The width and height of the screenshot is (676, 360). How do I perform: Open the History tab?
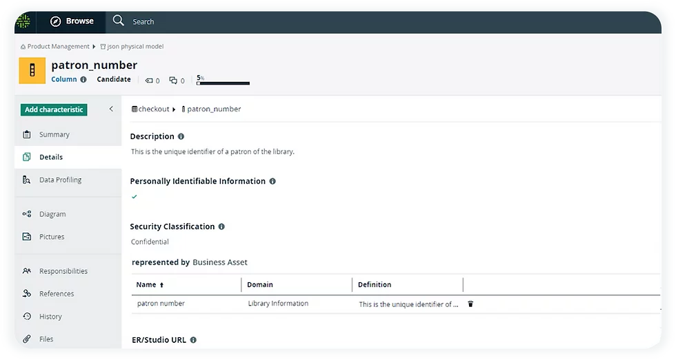point(68,317)
